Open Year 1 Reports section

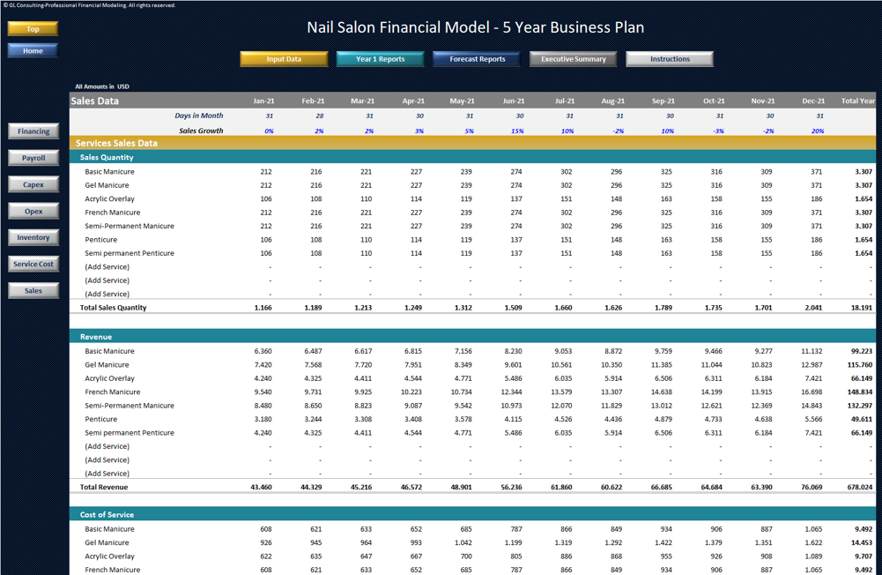[381, 59]
